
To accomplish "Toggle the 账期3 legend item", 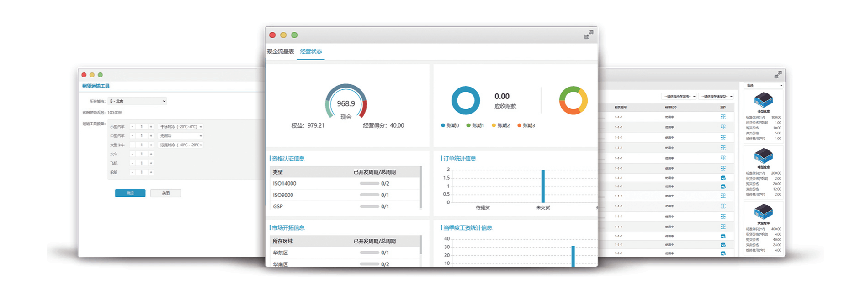I will [x=526, y=125].
